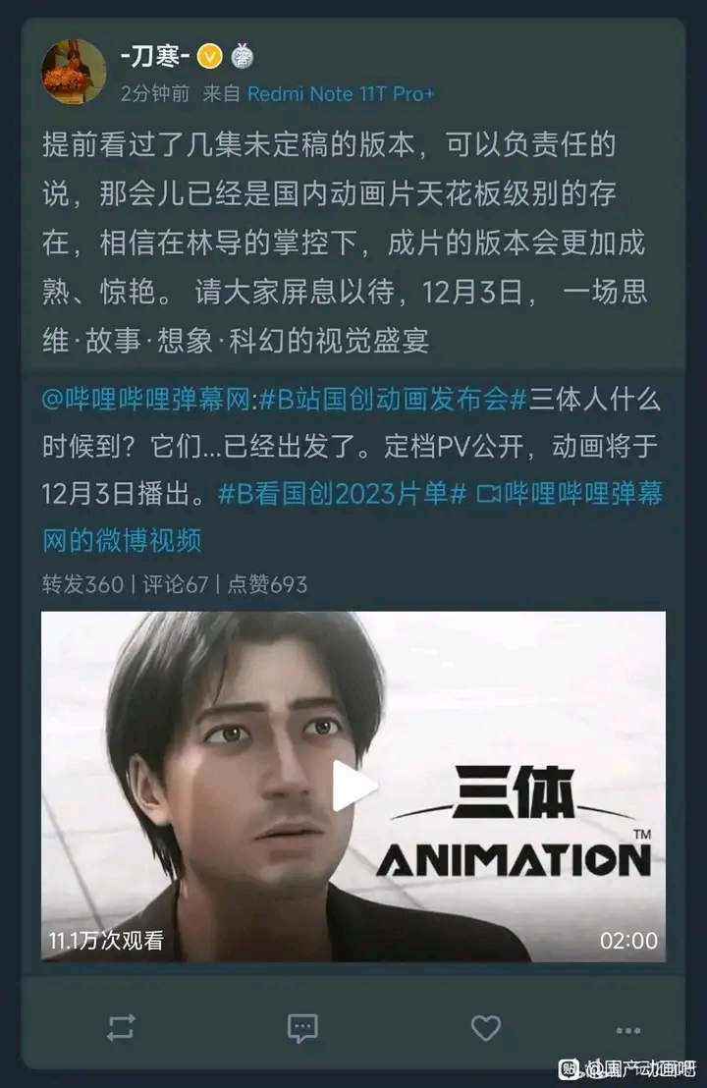
Task: Tap the 11.1万次观看 view count
Action: pos(106,940)
